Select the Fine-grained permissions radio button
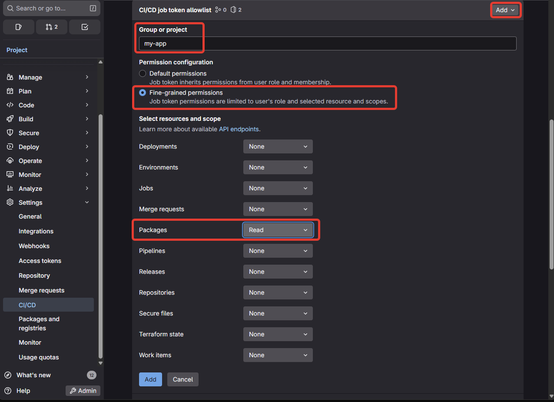Image resolution: width=554 pixels, height=402 pixels. (143, 93)
